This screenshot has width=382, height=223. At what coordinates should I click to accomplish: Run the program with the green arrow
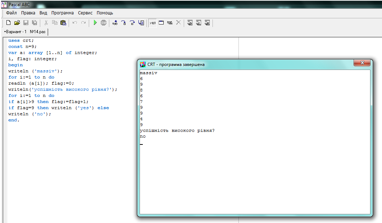click(95, 23)
